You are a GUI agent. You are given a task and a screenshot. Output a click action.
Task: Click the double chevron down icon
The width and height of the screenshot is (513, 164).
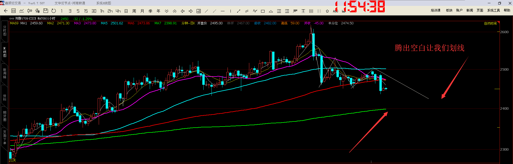[166, 11]
